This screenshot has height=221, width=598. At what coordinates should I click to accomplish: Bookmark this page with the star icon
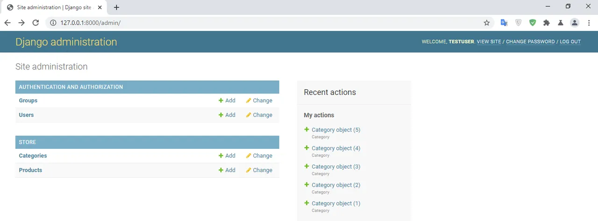coord(486,23)
